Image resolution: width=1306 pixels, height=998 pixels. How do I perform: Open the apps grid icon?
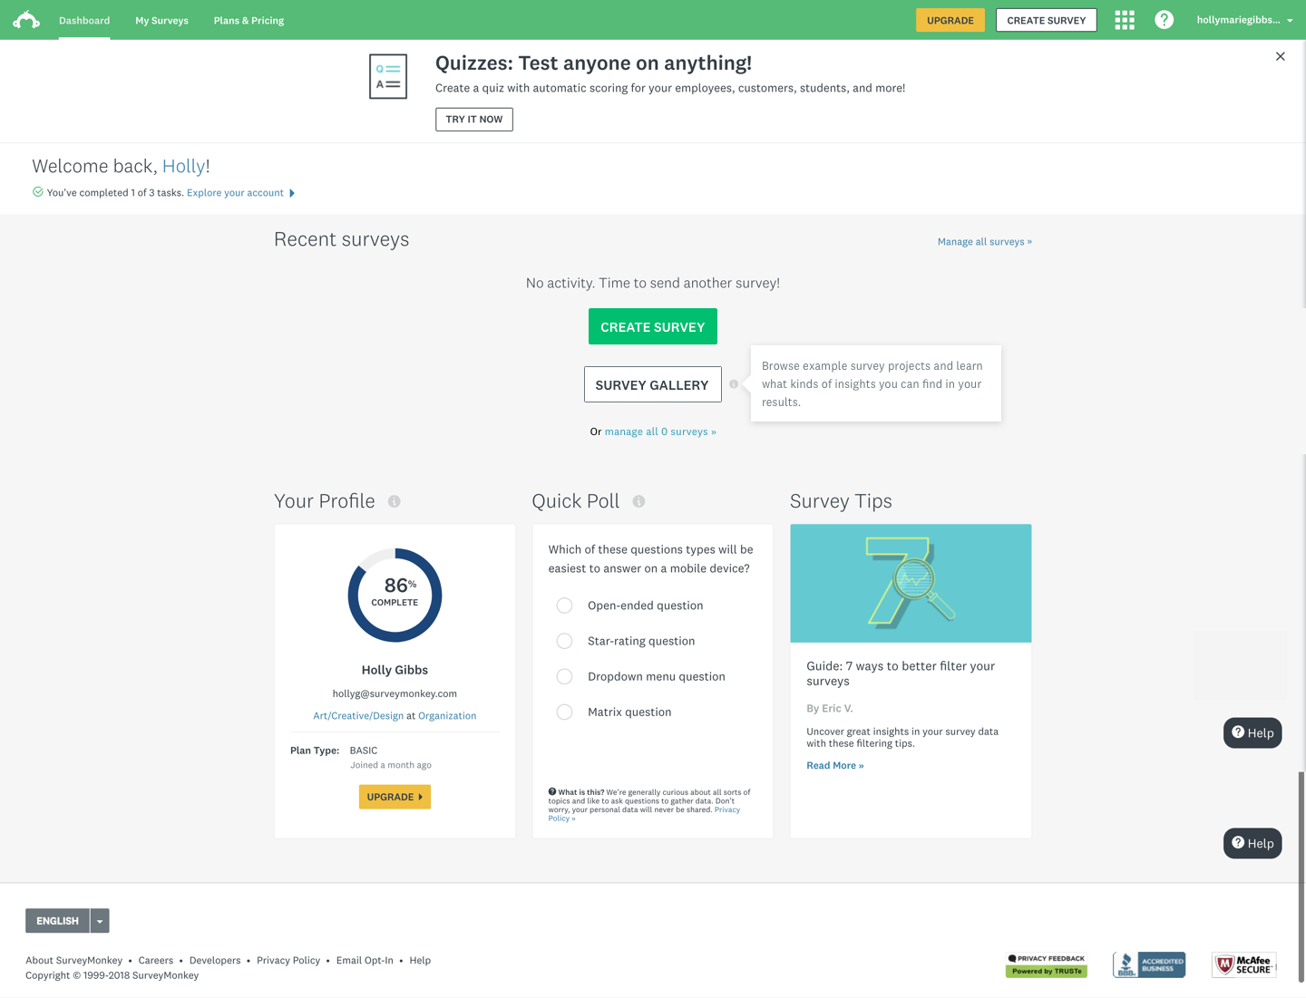(1125, 20)
